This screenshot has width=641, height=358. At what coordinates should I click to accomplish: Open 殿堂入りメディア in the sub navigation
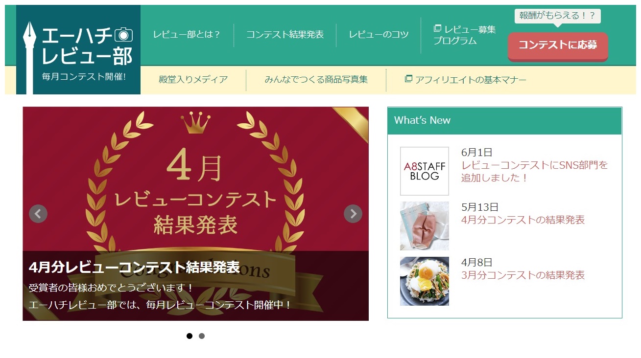[193, 79]
